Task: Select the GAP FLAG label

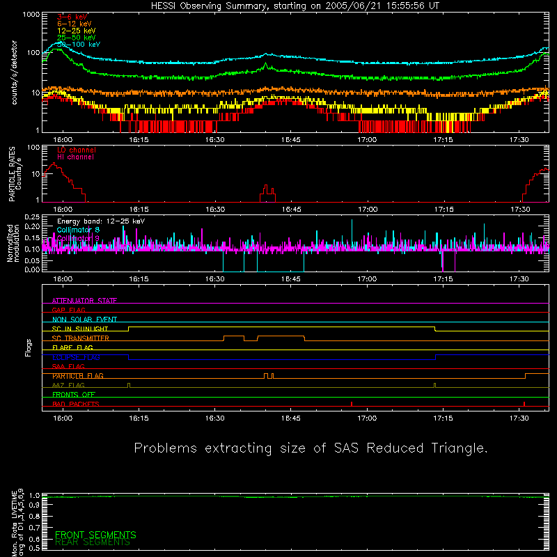Action: 69,310
